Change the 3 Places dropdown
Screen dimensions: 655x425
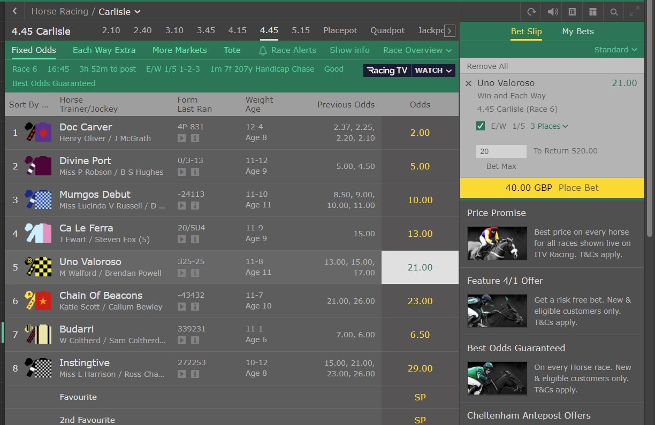(x=549, y=126)
